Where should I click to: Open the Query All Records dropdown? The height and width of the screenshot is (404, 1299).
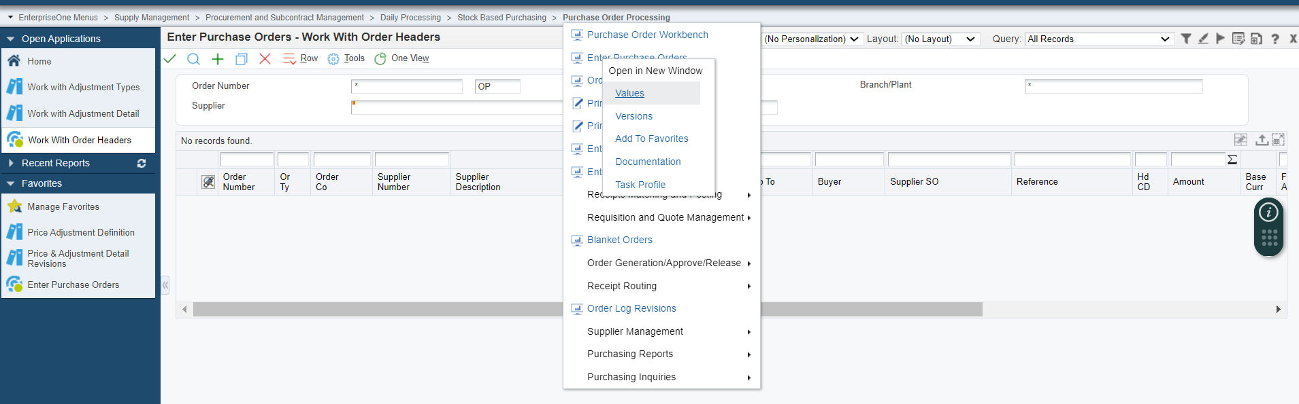pos(1098,39)
